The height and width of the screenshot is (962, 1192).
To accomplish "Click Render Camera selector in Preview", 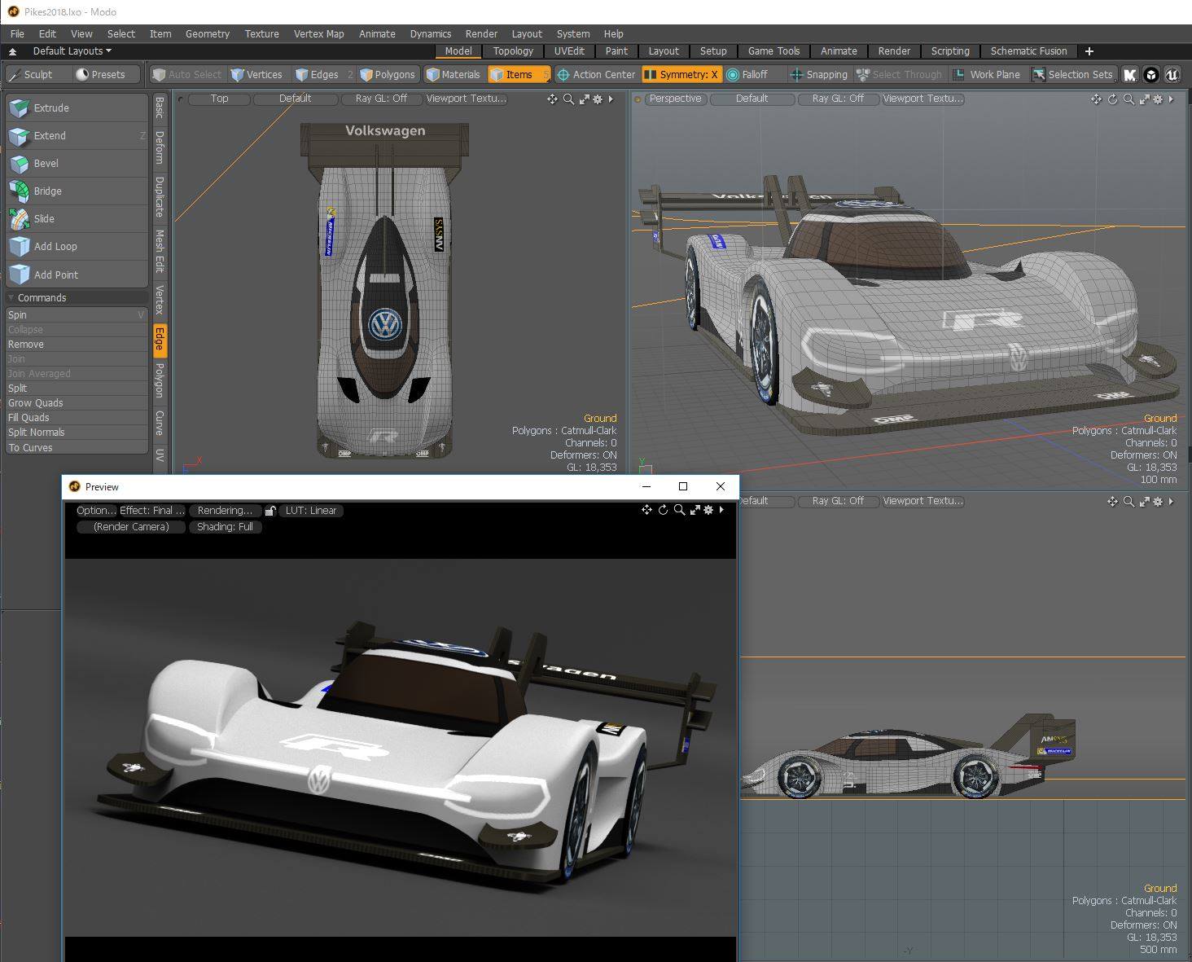I will click(131, 527).
